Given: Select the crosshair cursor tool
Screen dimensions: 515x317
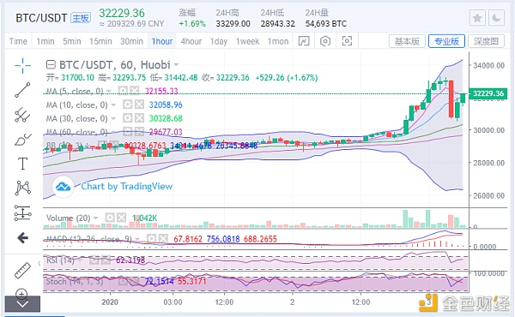Looking at the screenshot, I should [22, 66].
